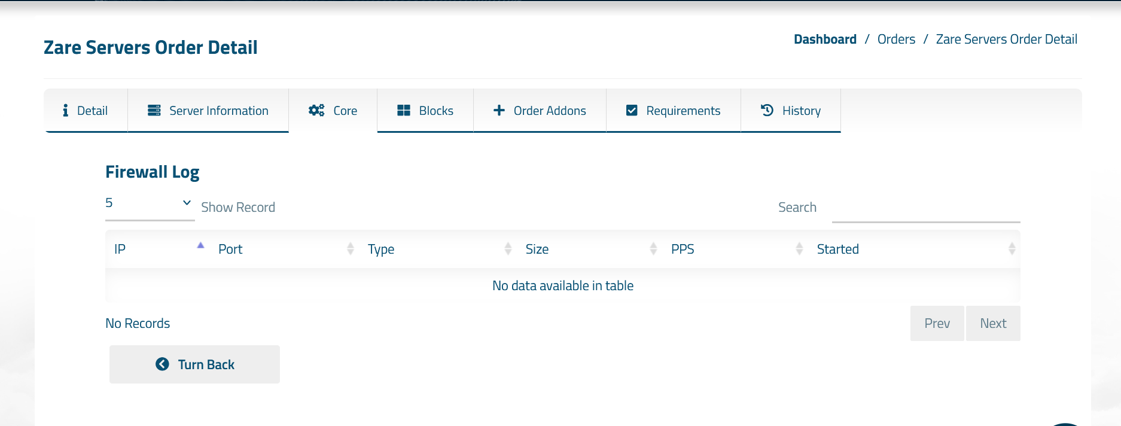Viewport: 1121px width, 426px height.
Task: Click the checkmark icon beside Requirements
Action: (632, 111)
